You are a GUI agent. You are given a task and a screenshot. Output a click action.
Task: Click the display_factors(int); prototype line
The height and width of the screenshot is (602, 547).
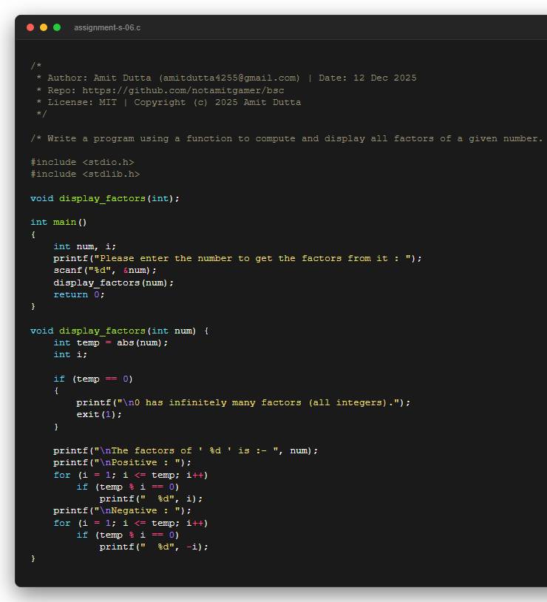[105, 198]
